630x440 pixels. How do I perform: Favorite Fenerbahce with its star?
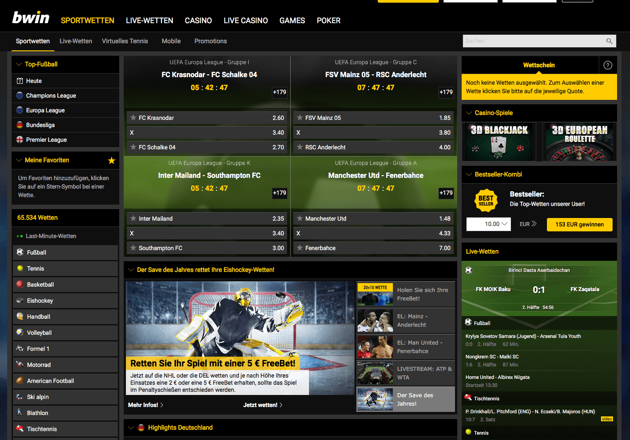300,248
